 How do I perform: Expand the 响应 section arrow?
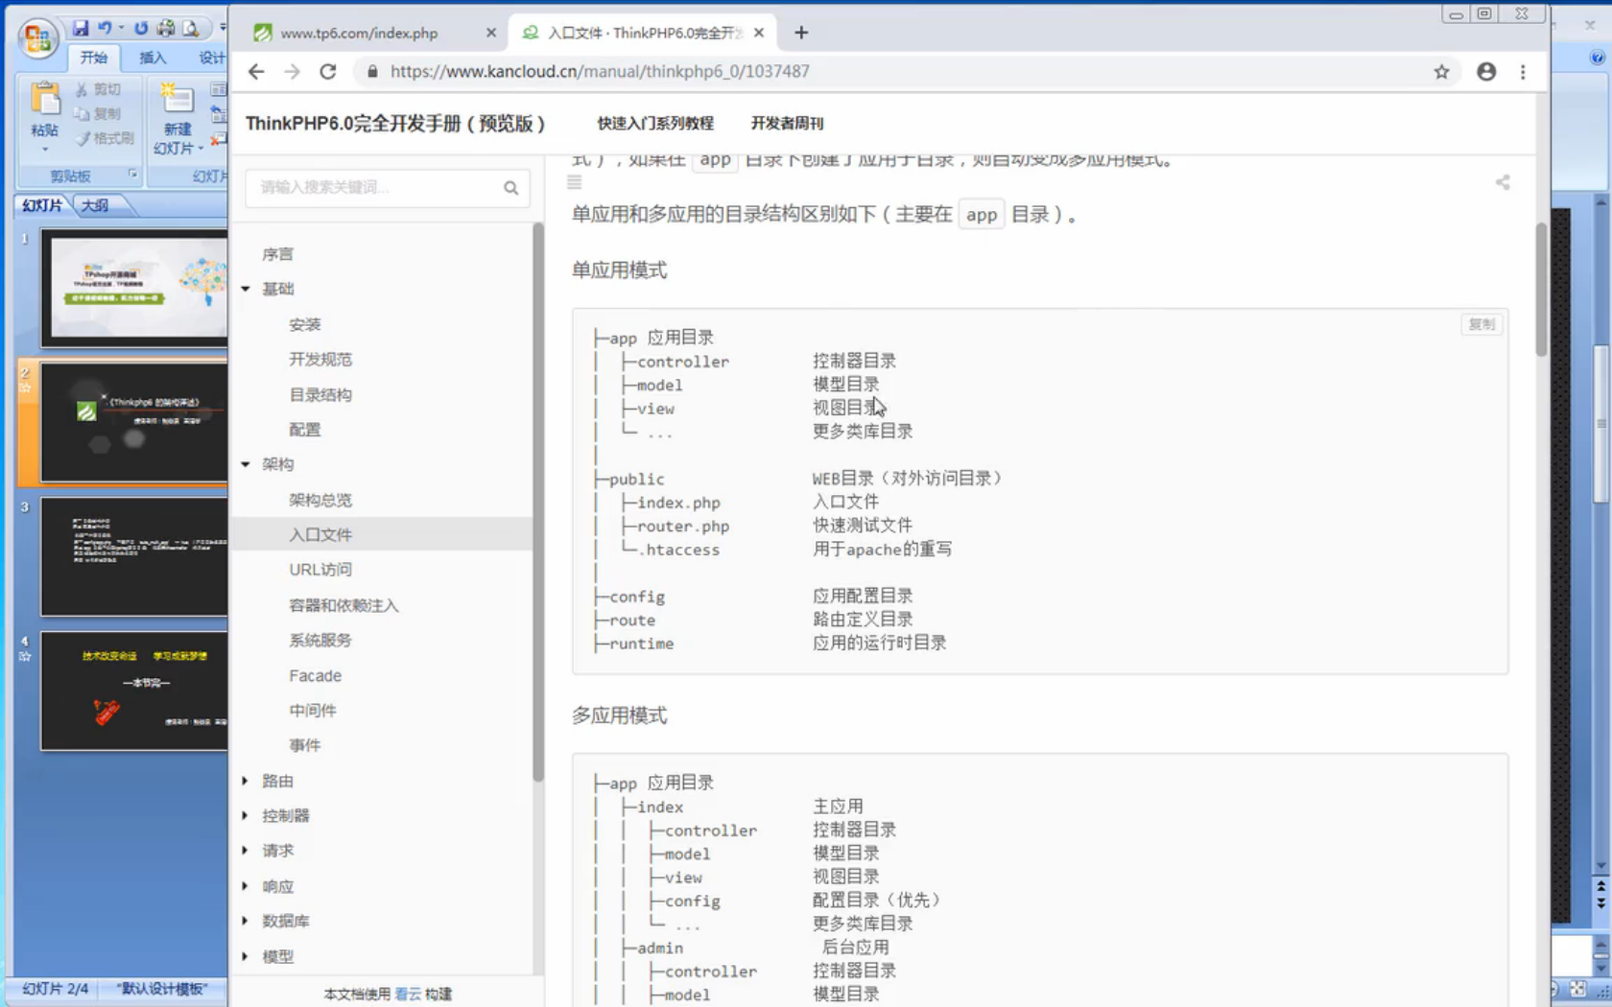click(245, 886)
